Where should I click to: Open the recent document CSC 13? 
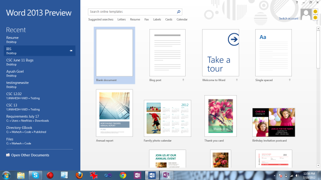point(39,107)
